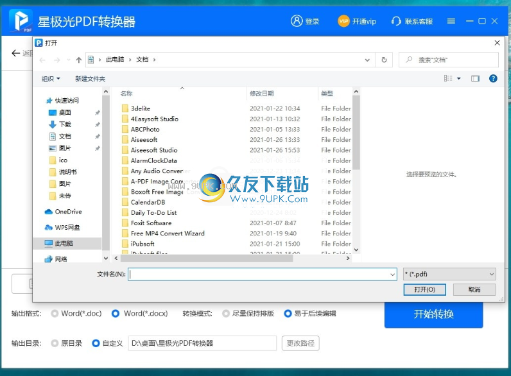
Task: Expand the address bar history dropdown
Action: [x=367, y=60]
